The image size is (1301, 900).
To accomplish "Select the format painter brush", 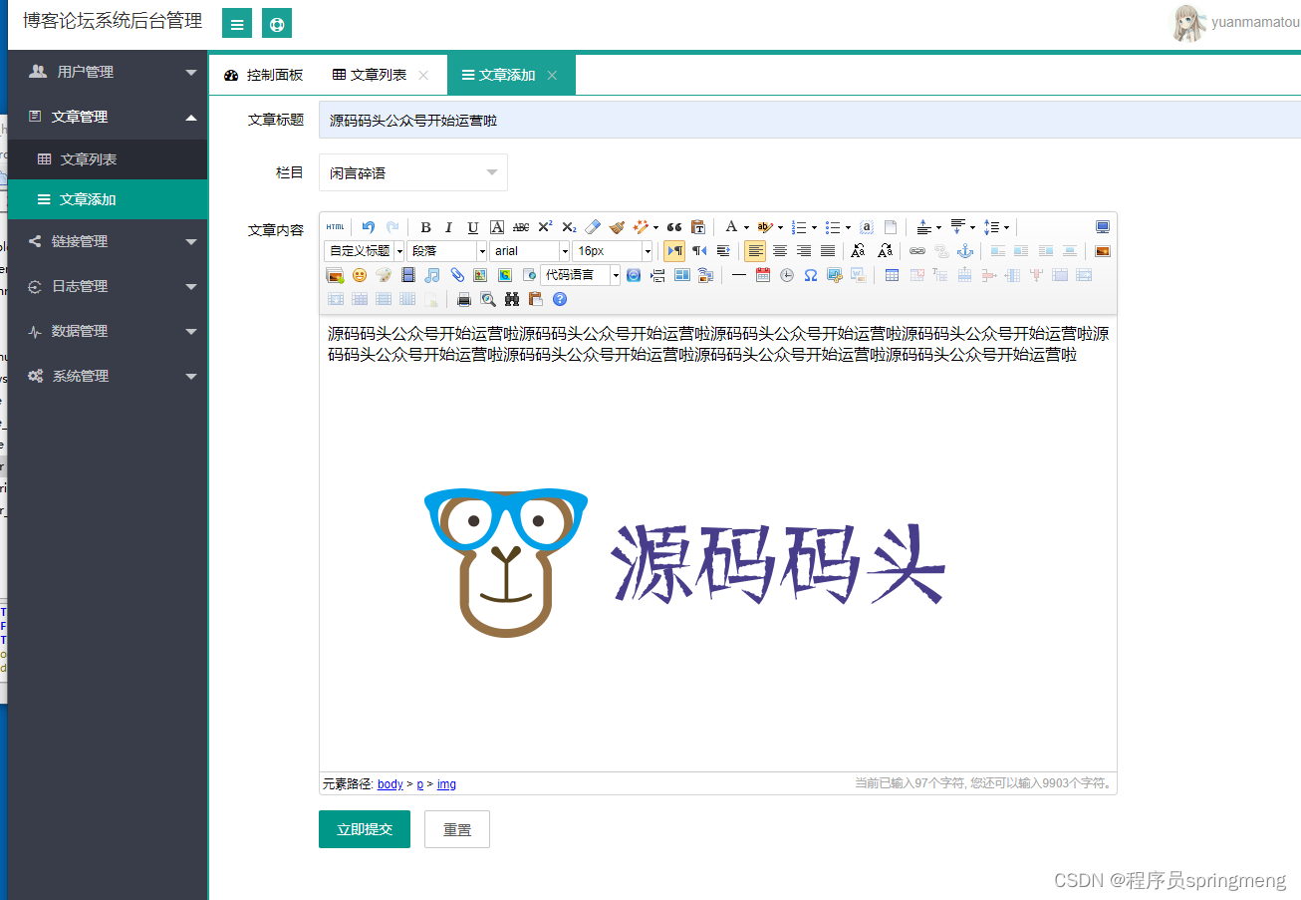I will pyautogui.click(x=617, y=226).
